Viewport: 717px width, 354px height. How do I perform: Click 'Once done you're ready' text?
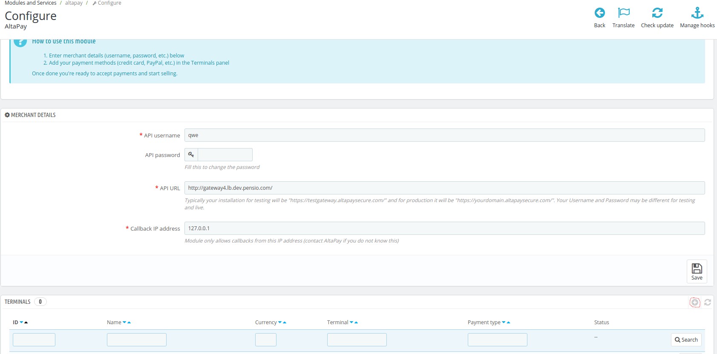105,74
